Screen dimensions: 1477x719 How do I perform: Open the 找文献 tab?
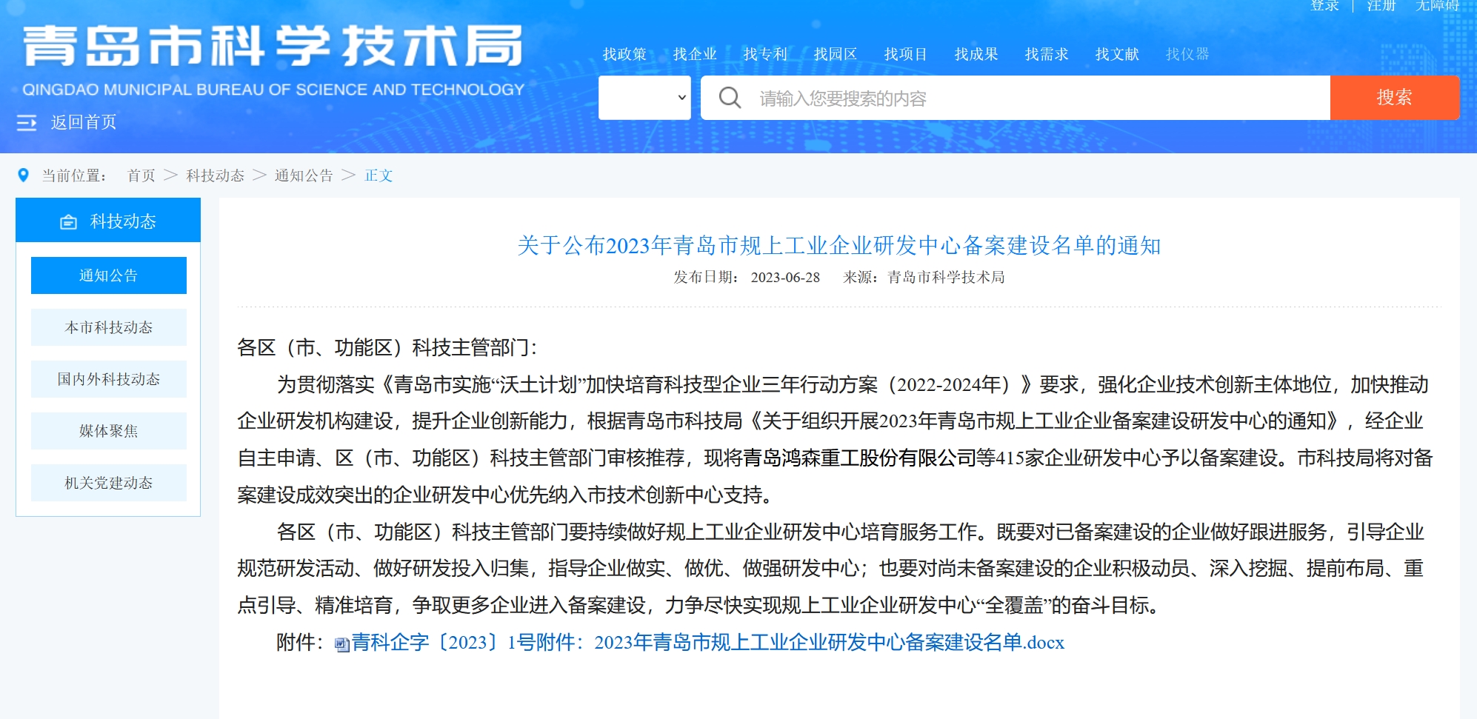pyautogui.click(x=1117, y=54)
